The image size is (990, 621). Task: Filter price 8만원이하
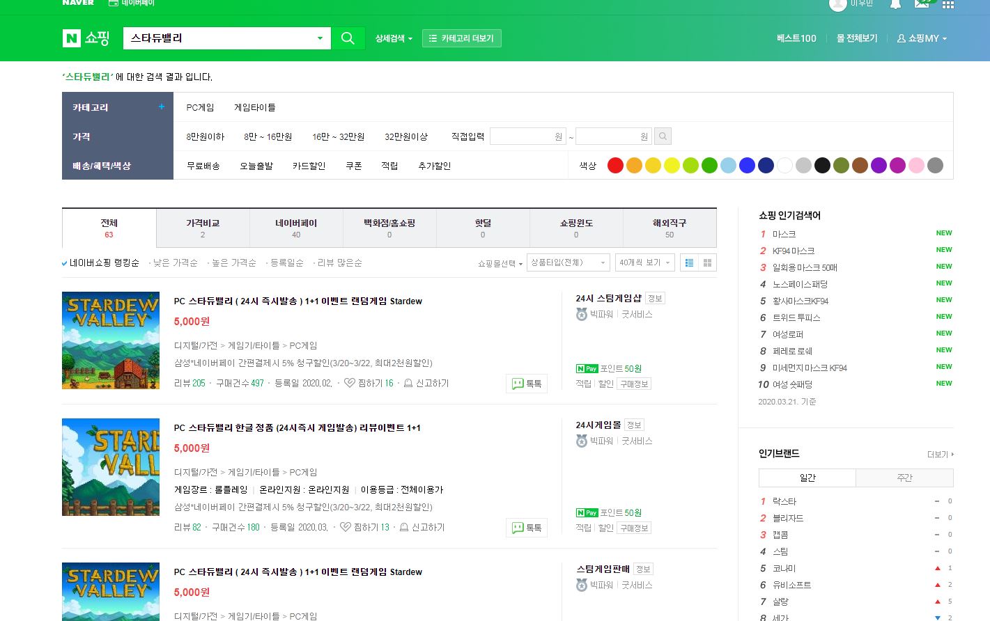pos(205,136)
